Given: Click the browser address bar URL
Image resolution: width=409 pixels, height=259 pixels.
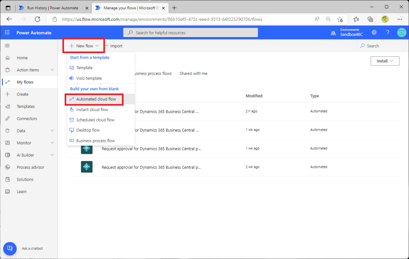Looking at the screenshot, I should (162, 19).
